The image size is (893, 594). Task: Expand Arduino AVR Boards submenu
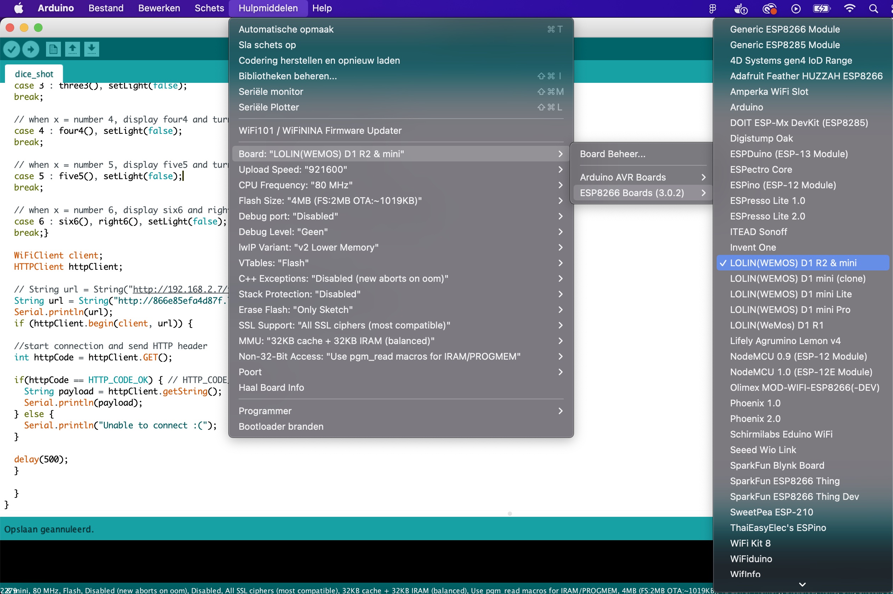643,177
